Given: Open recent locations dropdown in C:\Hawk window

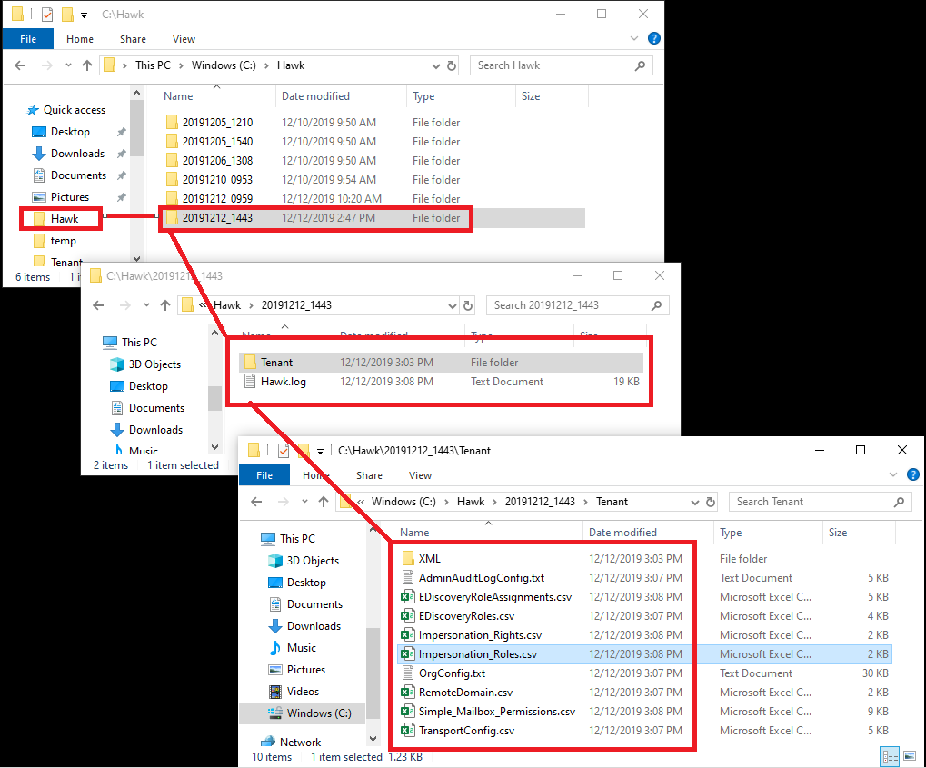Looking at the screenshot, I should point(68,65).
